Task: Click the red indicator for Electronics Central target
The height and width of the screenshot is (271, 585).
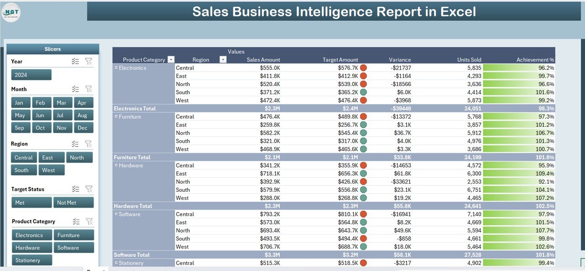Action: tap(363, 68)
